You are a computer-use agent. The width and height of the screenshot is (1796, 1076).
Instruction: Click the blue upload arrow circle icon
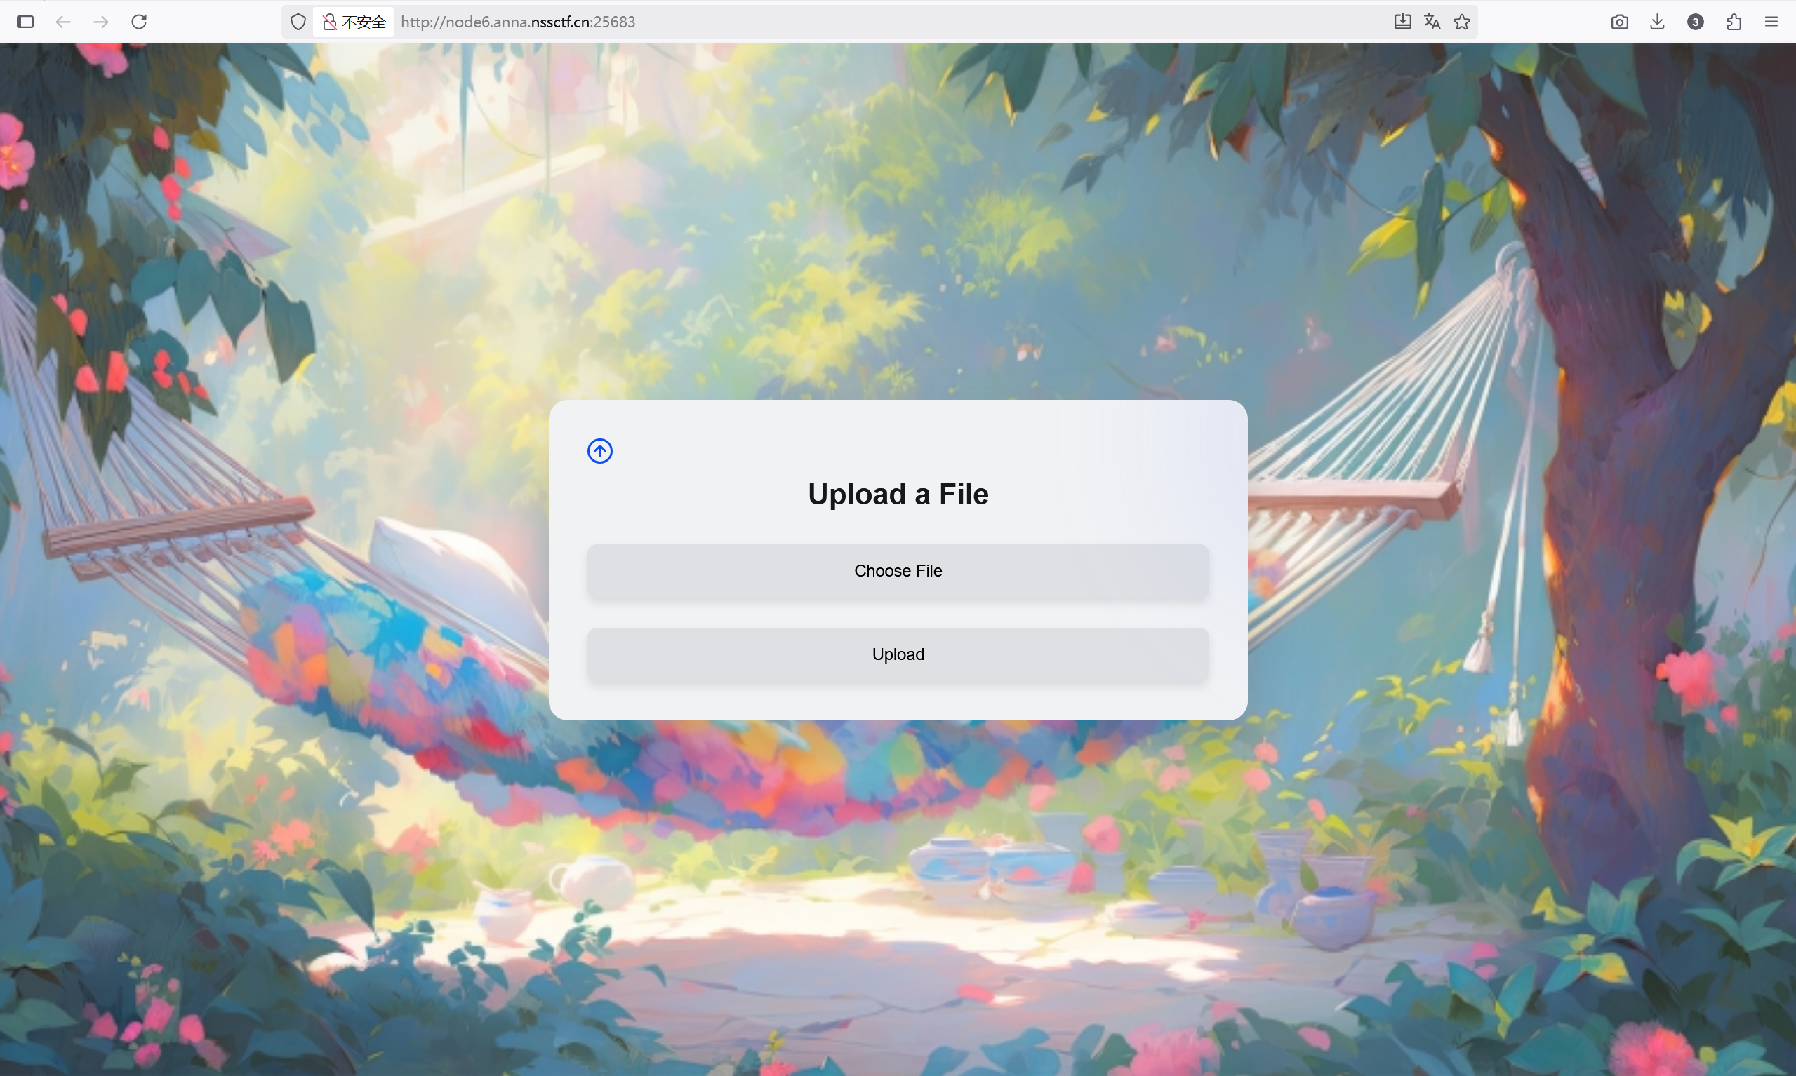[x=600, y=451]
